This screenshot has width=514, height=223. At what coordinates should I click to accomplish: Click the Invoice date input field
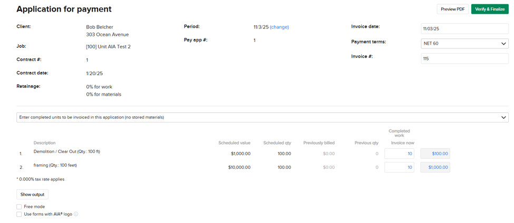click(x=464, y=28)
